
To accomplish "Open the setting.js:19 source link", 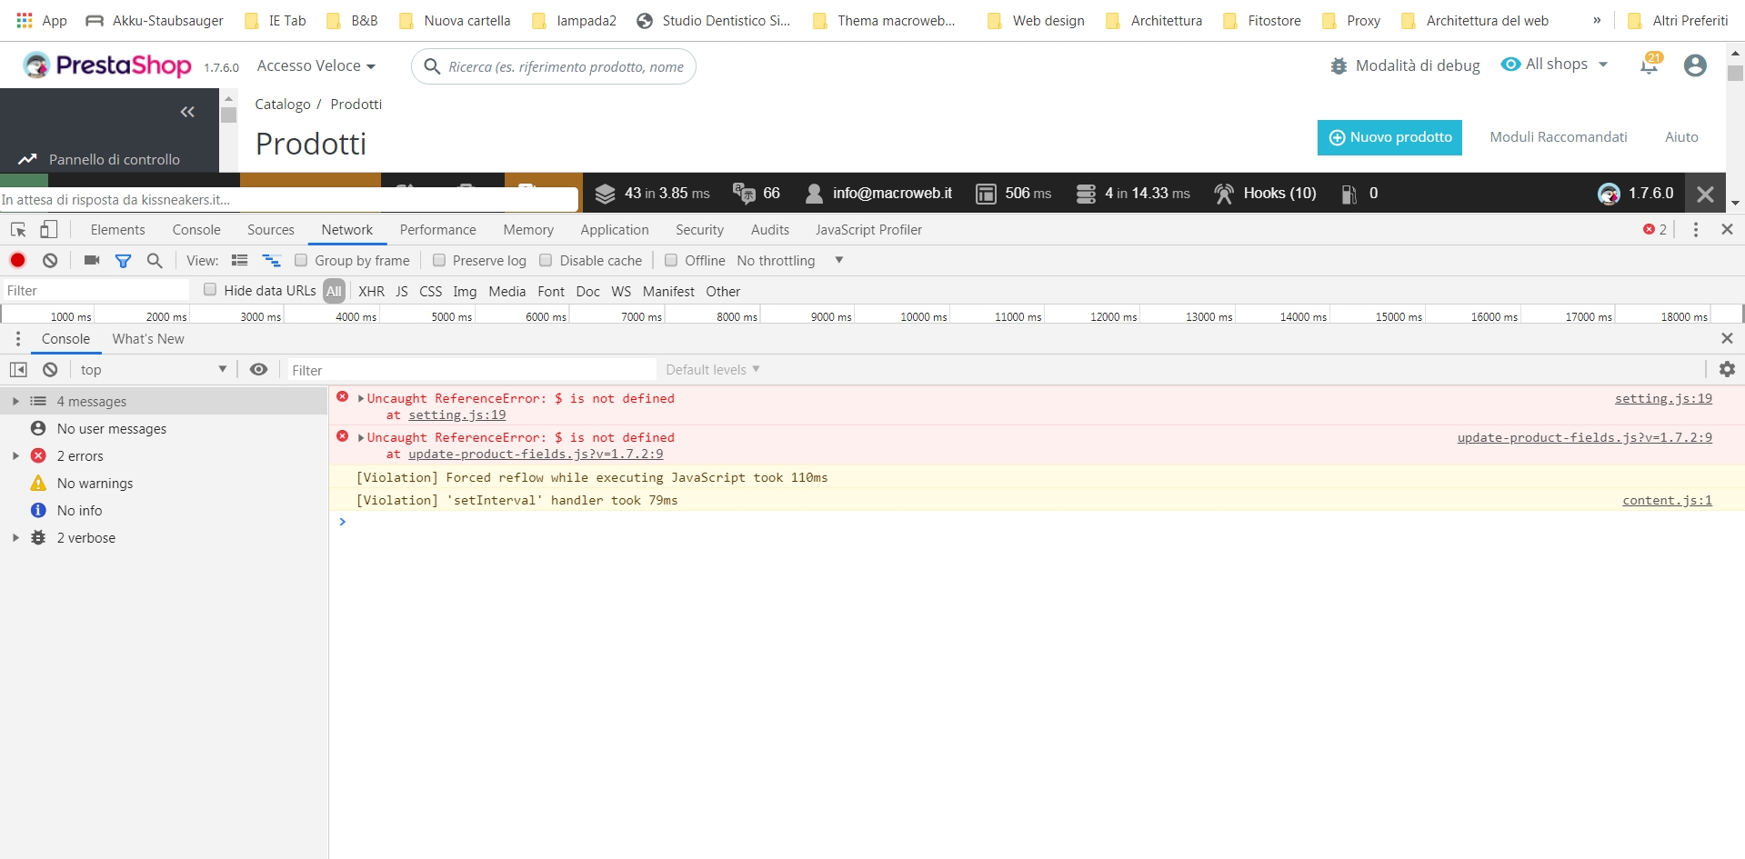I will point(1663,398).
